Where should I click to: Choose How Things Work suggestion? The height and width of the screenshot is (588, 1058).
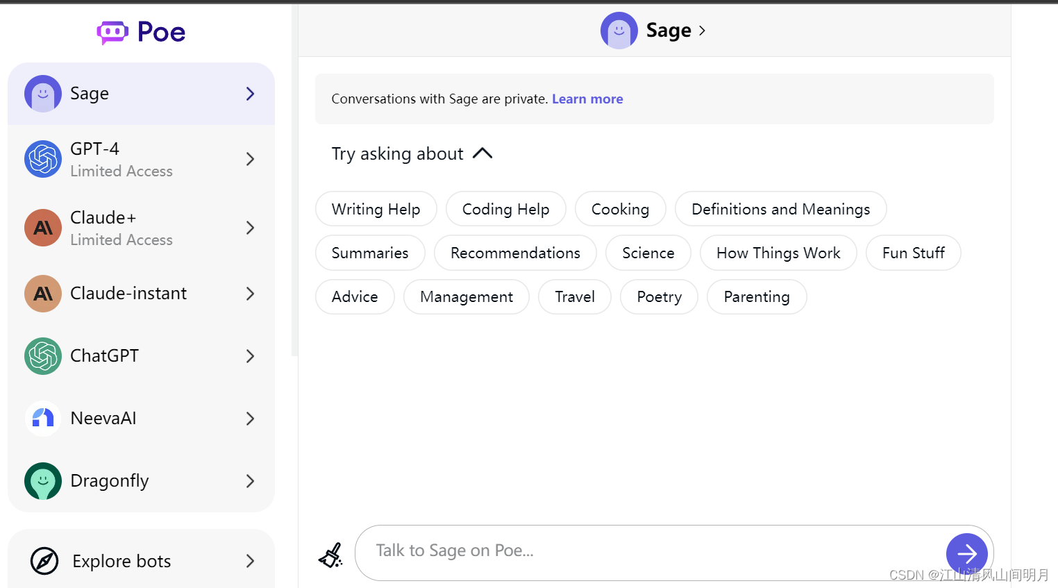778,253
